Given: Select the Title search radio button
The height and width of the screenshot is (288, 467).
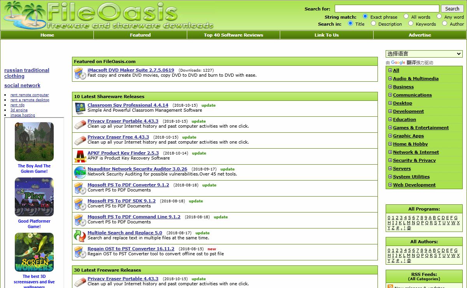Looking at the screenshot, I should pyautogui.click(x=351, y=23).
